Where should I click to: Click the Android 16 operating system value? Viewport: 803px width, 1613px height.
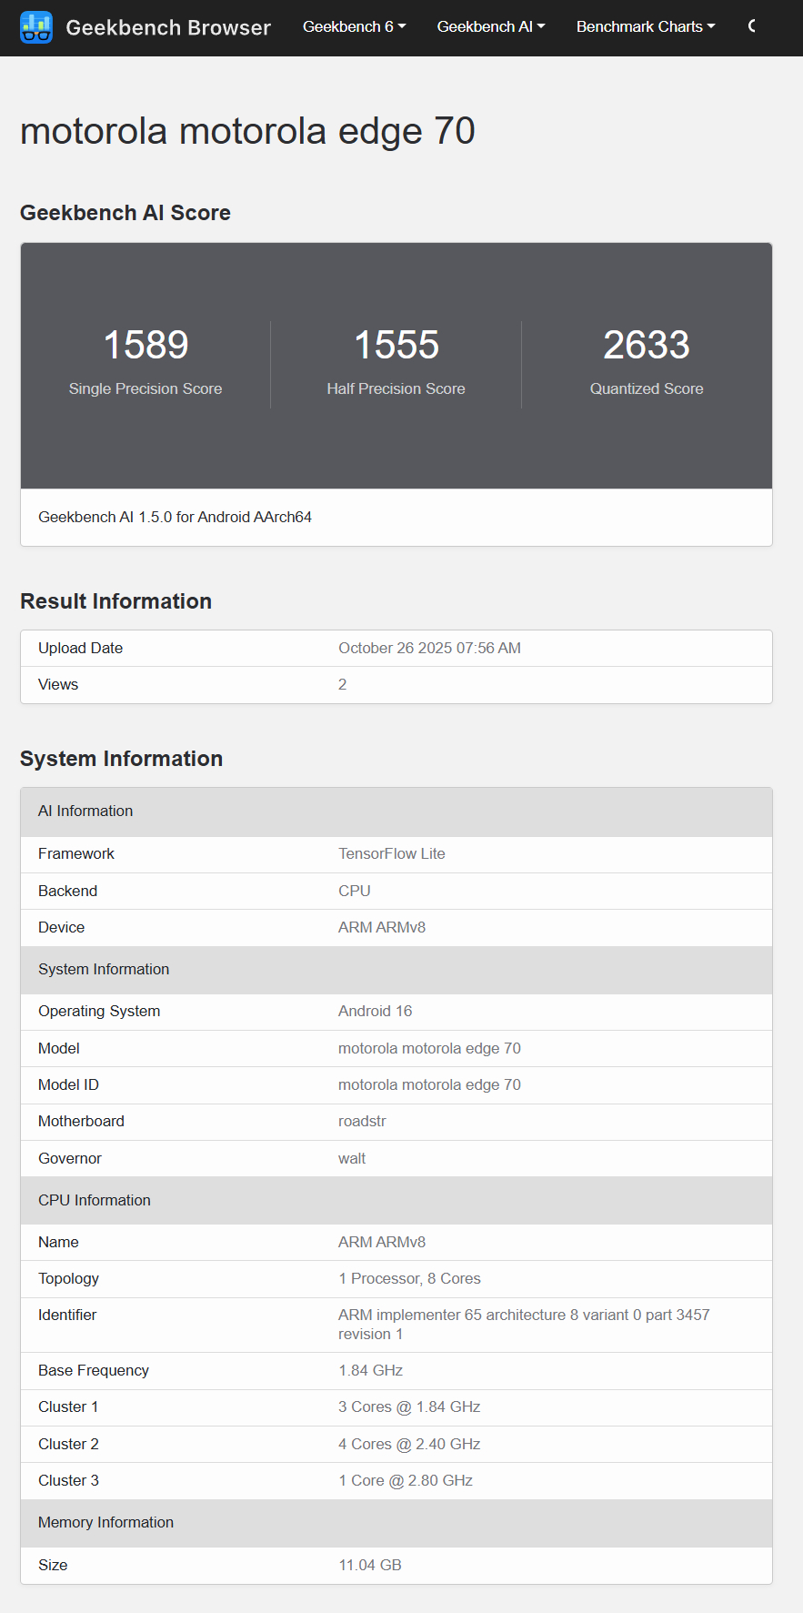375,1011
